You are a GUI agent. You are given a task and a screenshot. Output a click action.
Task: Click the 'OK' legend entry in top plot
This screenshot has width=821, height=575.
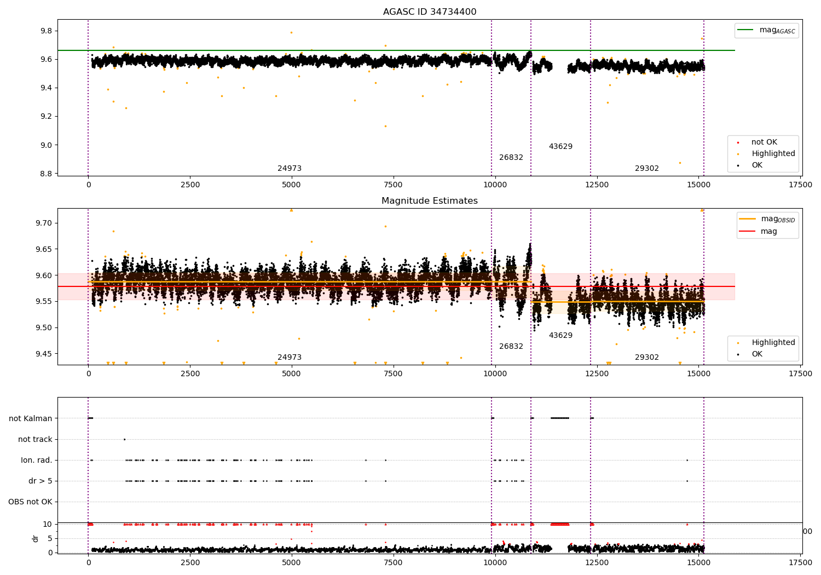[x=757, y=165]
